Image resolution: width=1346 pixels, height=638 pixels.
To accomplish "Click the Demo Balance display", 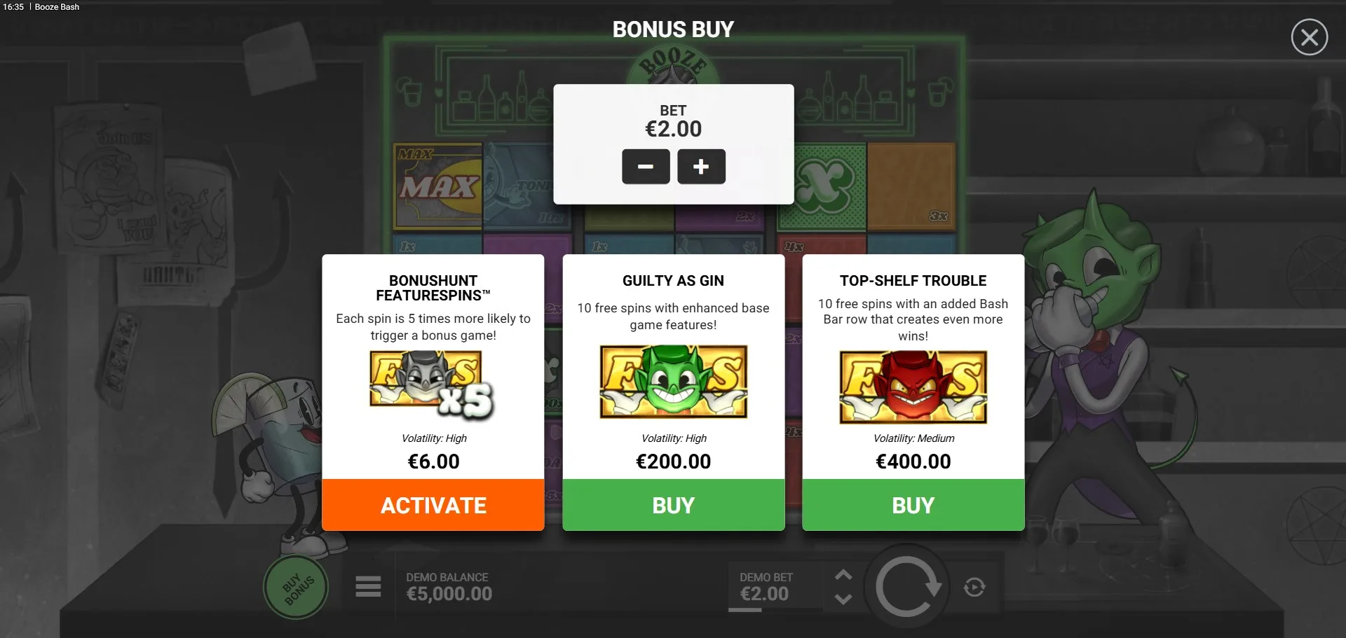I will click(x=449, y=587).
